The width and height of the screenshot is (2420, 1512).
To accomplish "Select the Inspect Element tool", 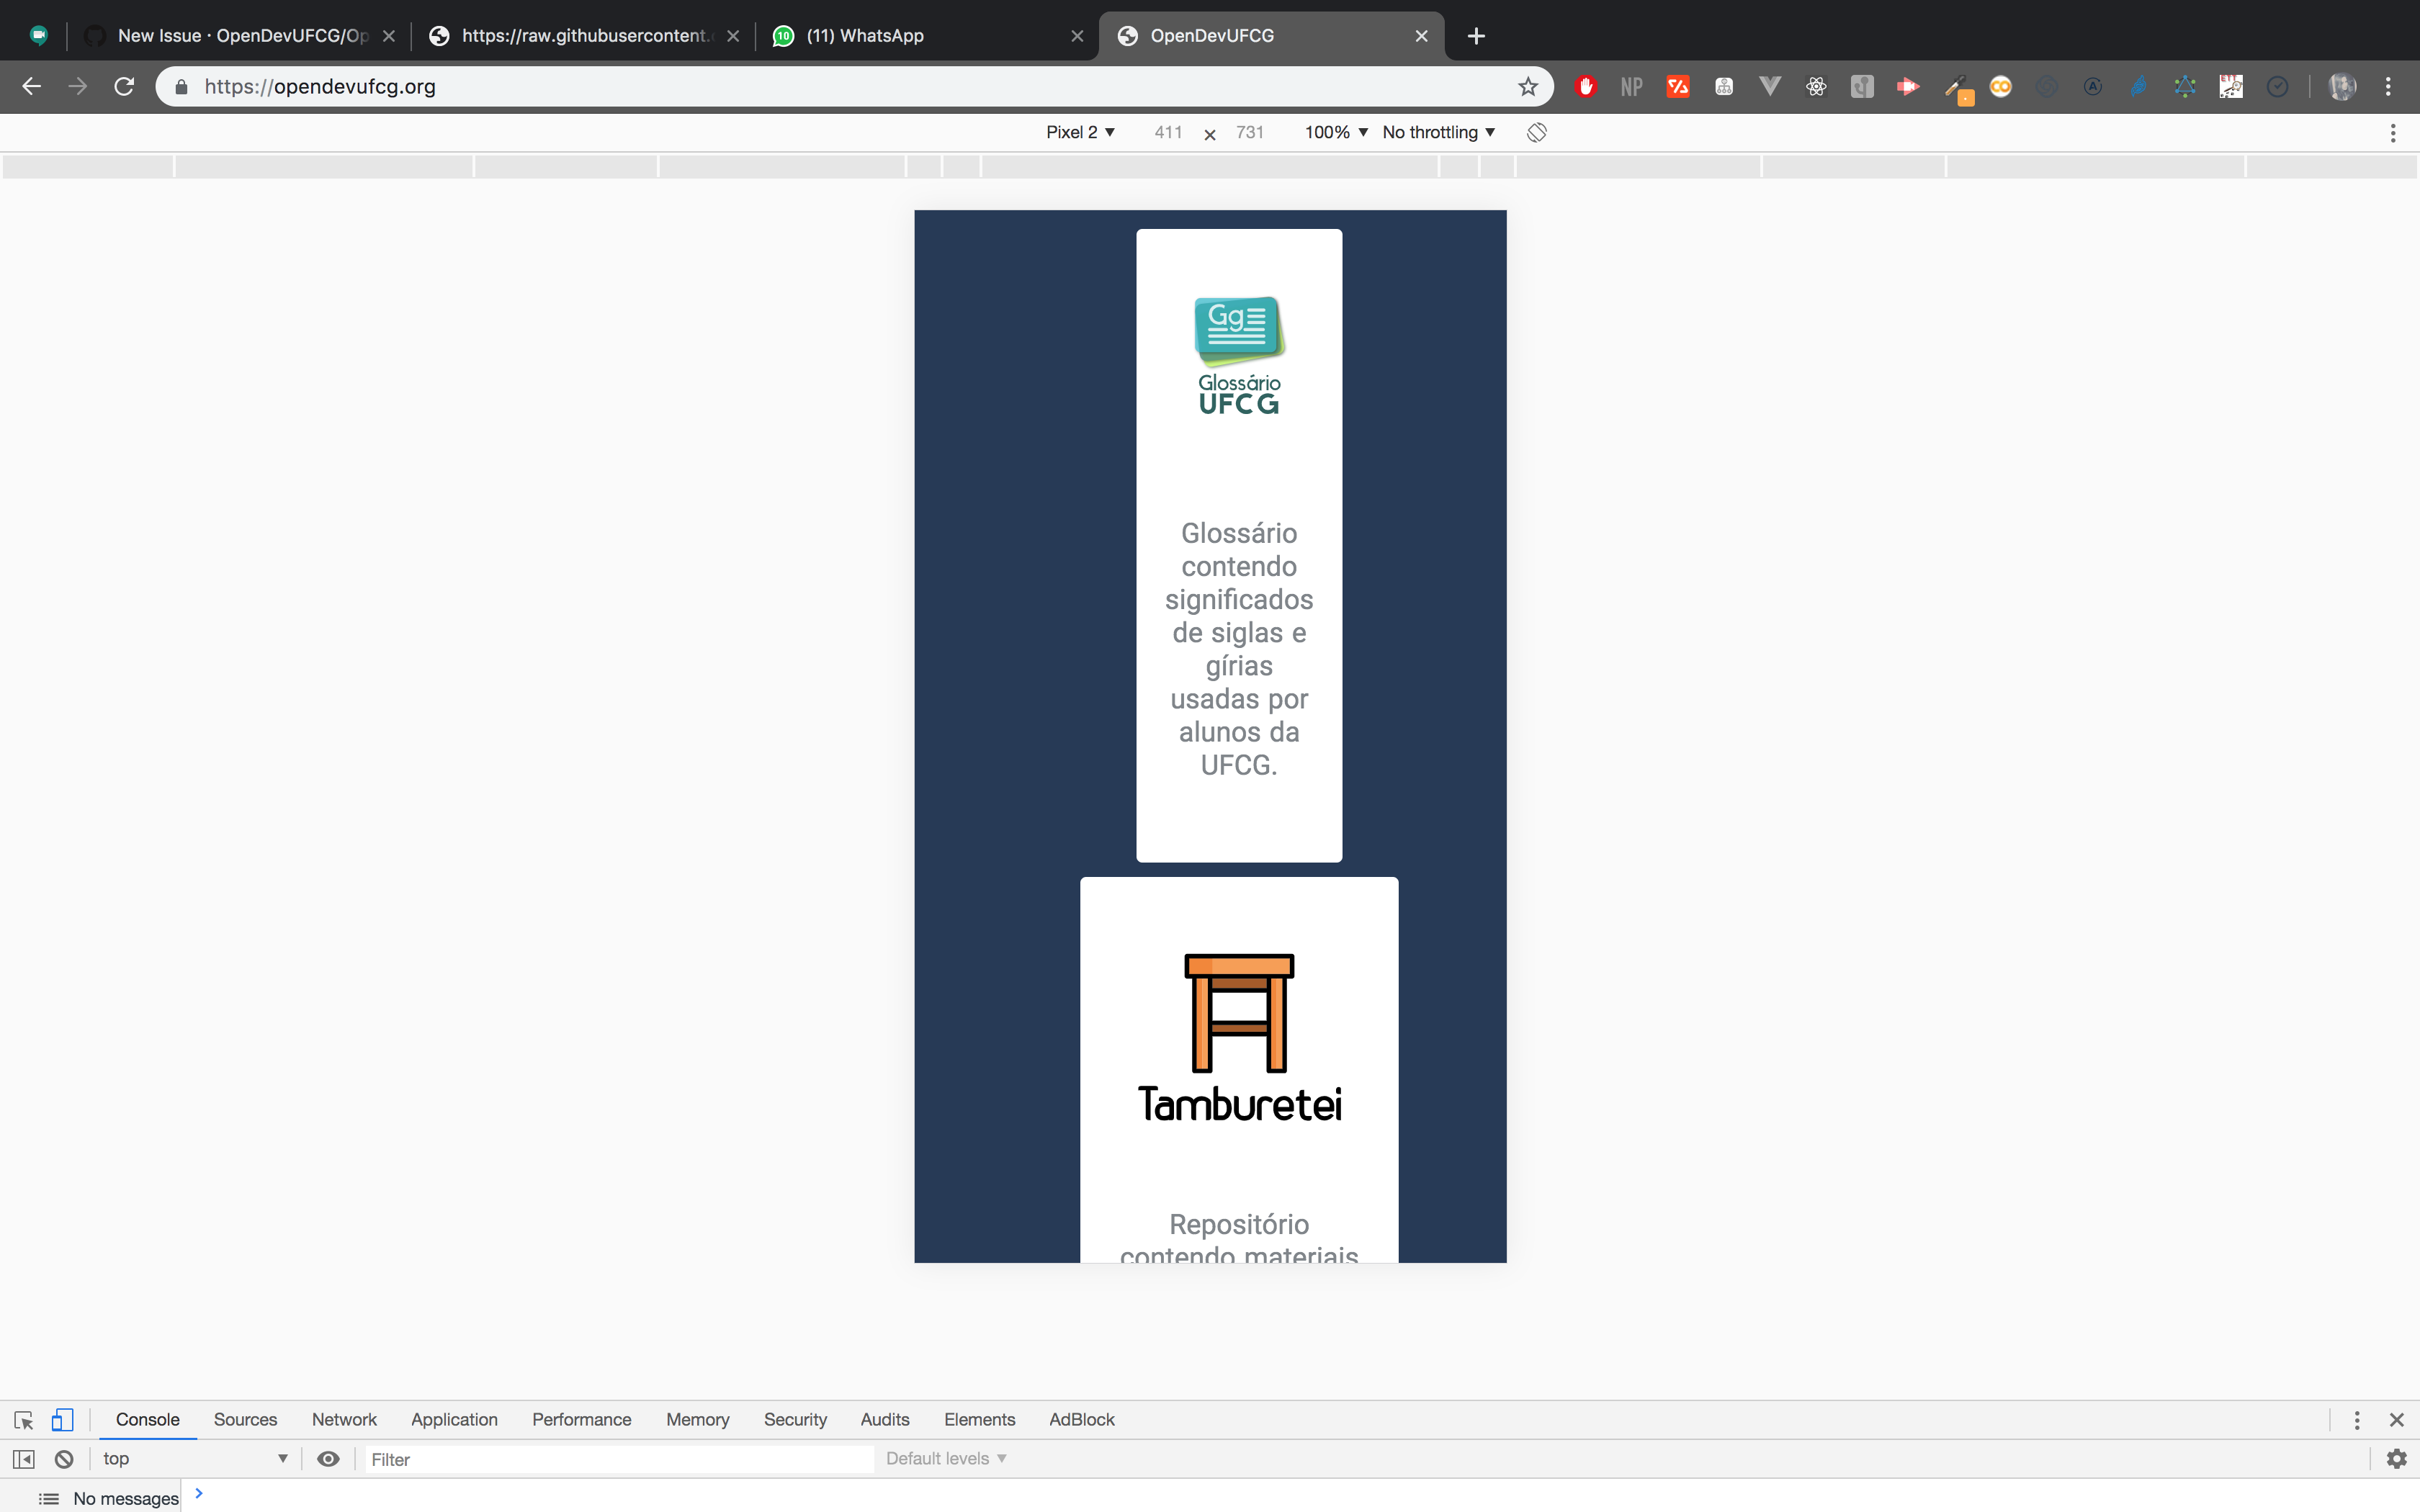I will (23, 1419).
